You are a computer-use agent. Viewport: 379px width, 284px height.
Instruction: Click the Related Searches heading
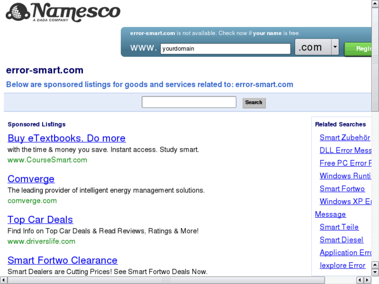(340, 124)
